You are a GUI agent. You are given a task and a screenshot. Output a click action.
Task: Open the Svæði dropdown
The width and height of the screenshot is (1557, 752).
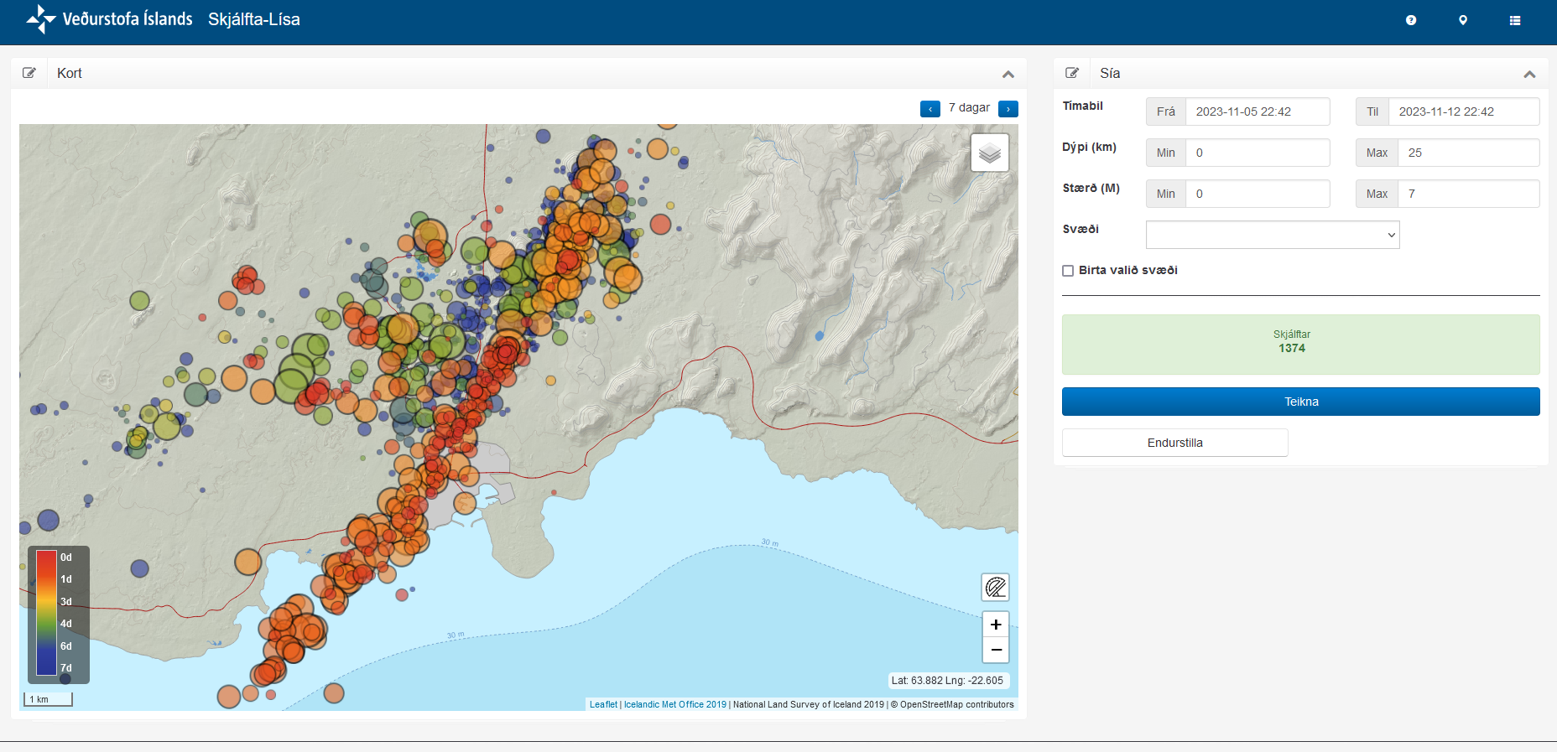(1273, 235)
